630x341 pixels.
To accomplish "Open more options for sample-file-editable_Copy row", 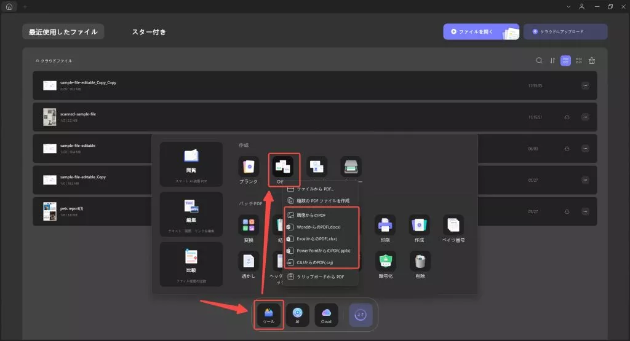I will coord(585,180).
